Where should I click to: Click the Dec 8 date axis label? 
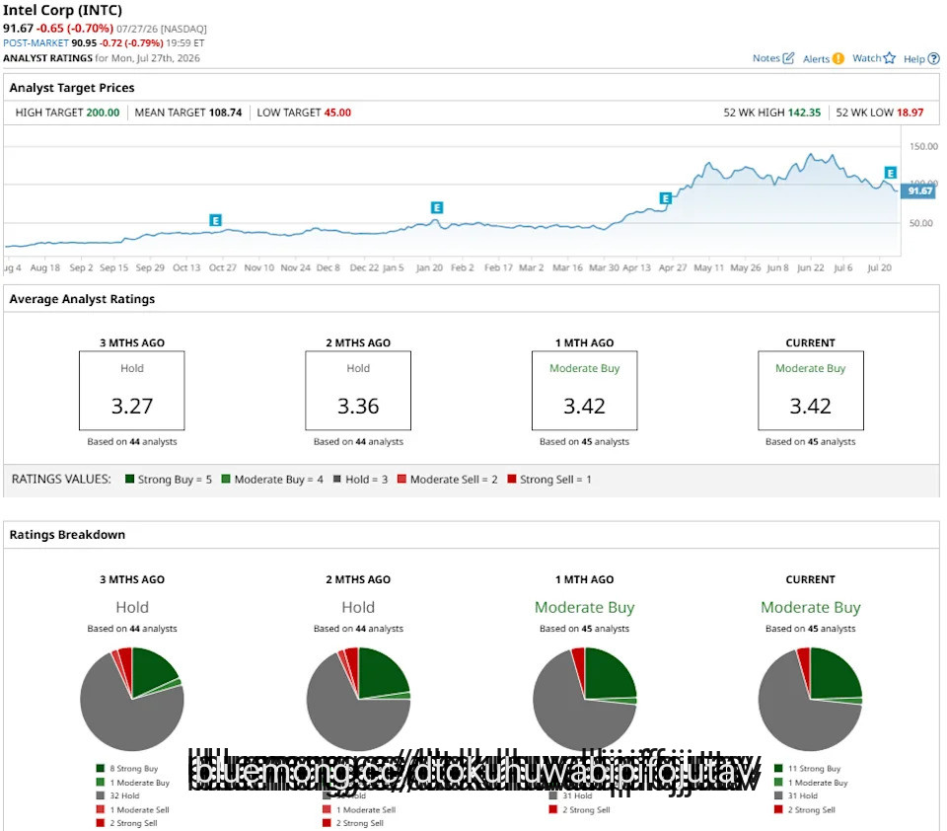pyautogui.click(x=328, y=267)
